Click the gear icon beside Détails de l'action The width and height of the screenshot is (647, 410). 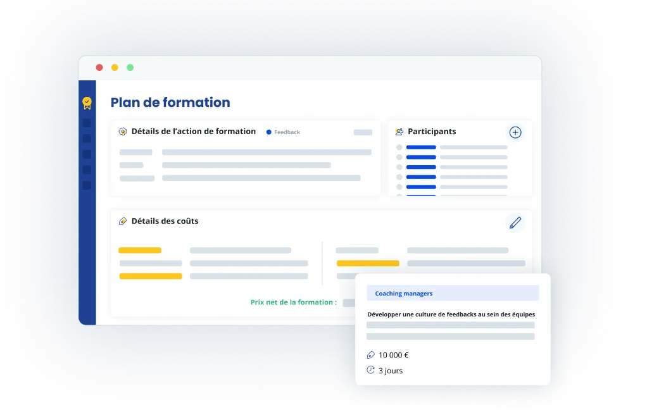[123, 132]
